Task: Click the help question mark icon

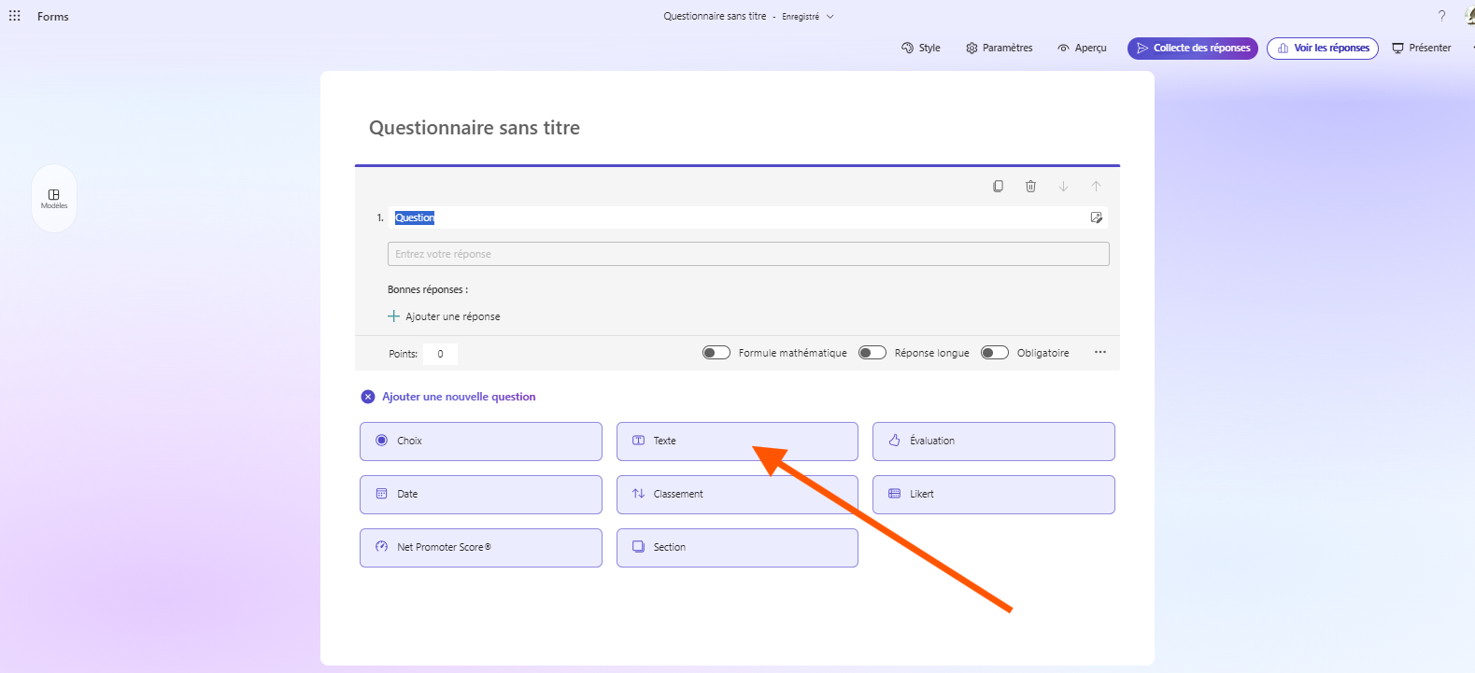Action: 1441,16
